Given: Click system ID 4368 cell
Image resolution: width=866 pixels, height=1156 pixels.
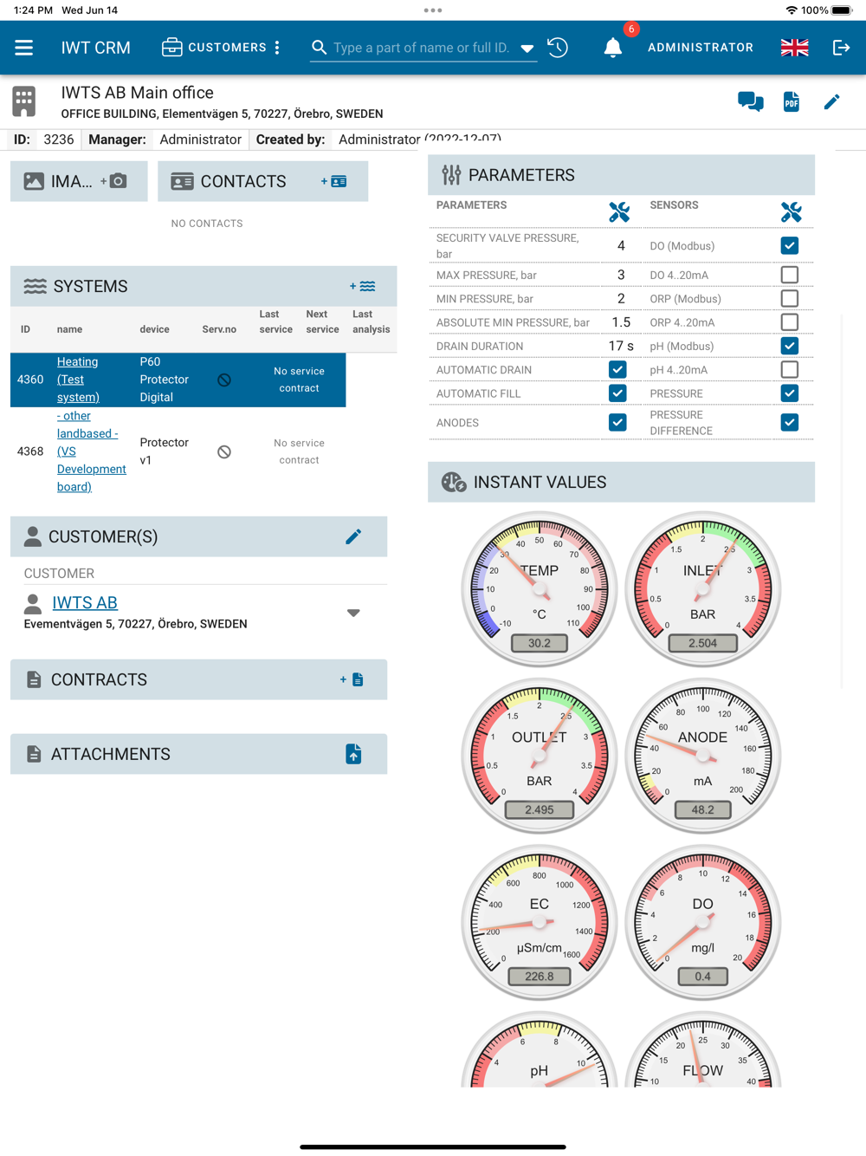Looking at the screenshot, I should tap(30, 451).
